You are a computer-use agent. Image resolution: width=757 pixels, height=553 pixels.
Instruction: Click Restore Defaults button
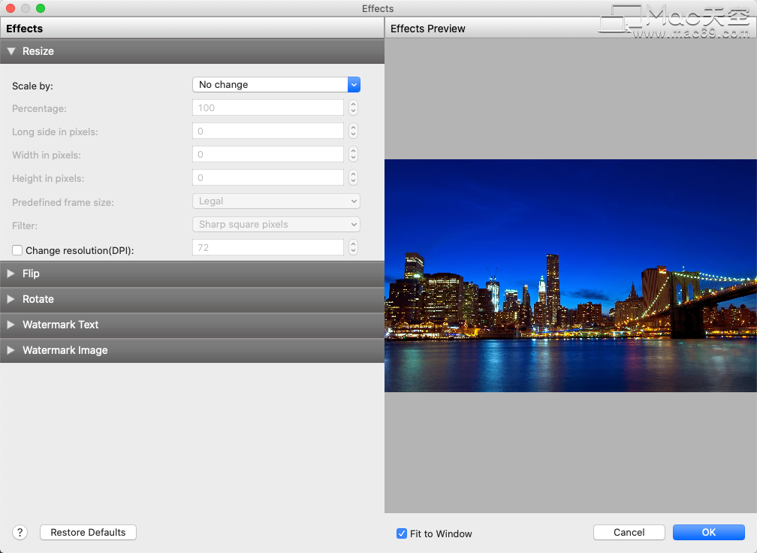[x=88, y=532]
